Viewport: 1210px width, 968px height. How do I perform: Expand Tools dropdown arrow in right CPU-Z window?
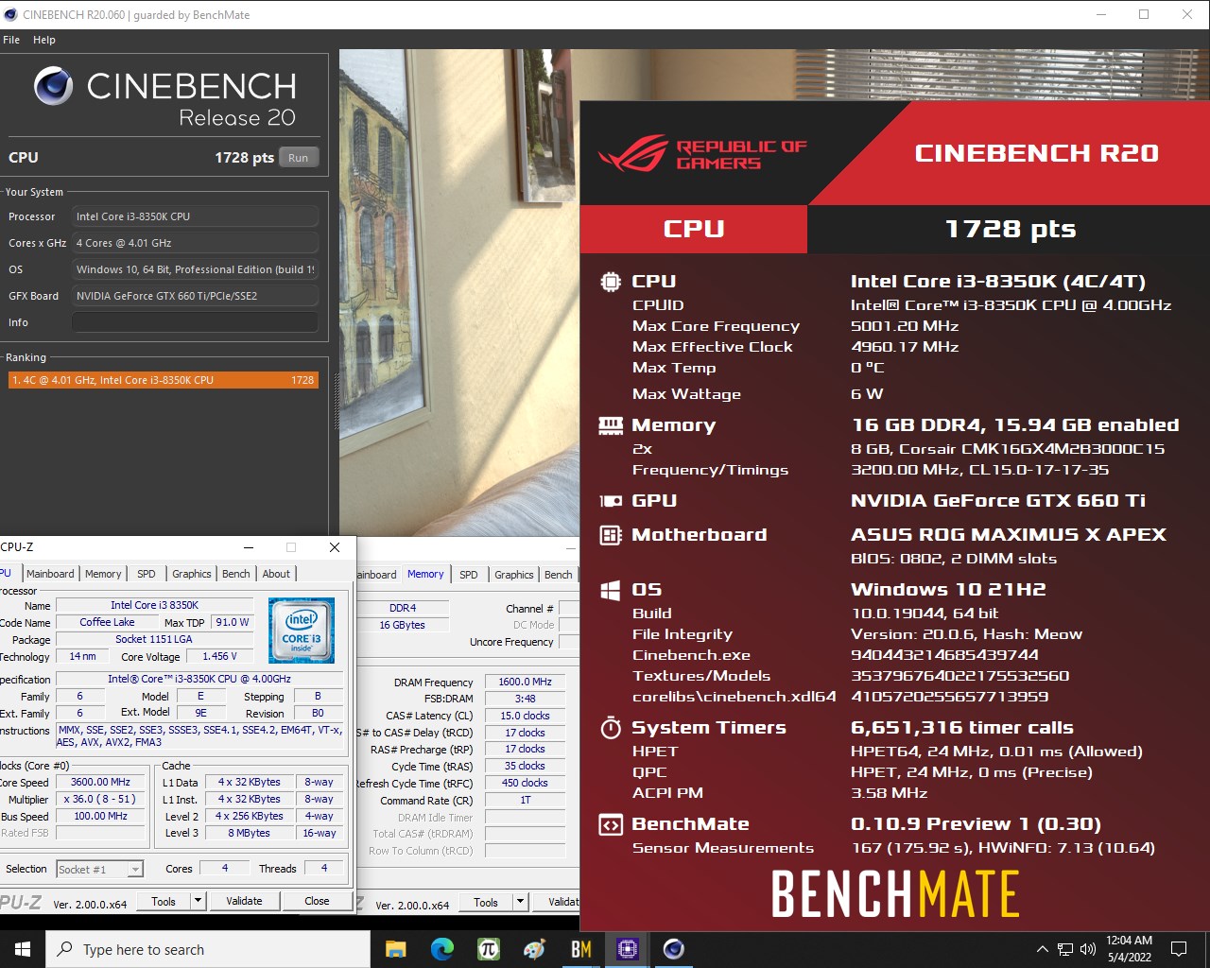point(521,902)
